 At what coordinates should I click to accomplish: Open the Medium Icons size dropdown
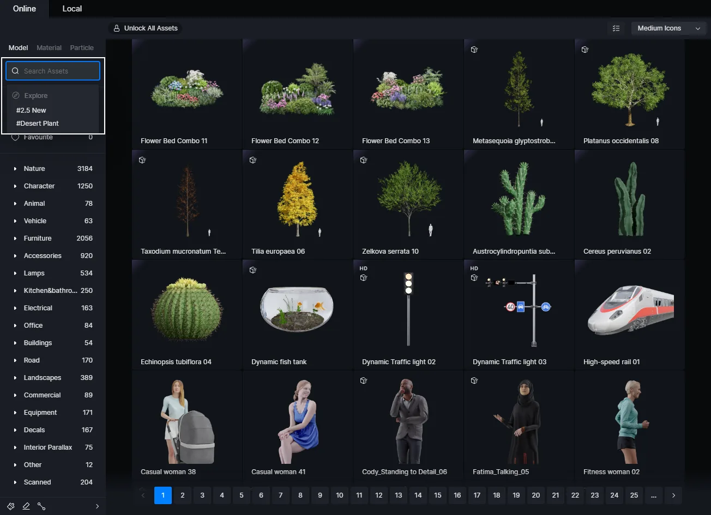pyautogui.click(x=668, y=28)
